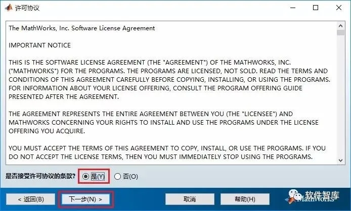351x211 pixels.
Task: Go to next step with 下一步(N)
Action: click(x=85, y=199)
